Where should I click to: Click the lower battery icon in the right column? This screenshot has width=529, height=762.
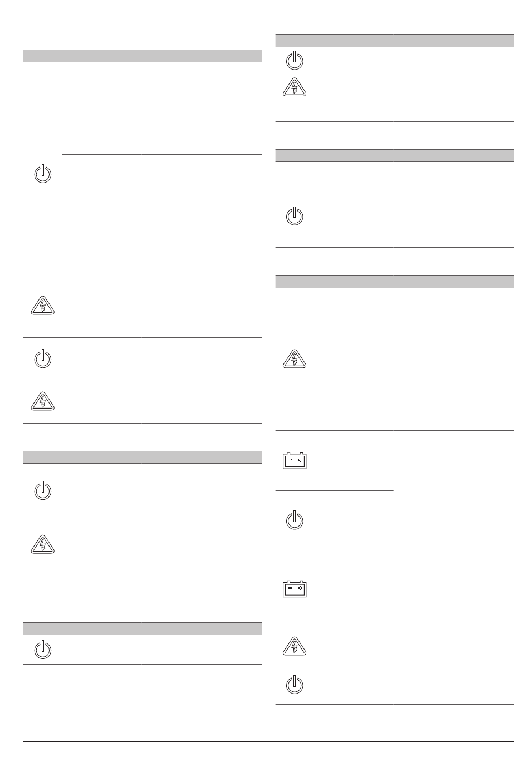coord(295,589)
